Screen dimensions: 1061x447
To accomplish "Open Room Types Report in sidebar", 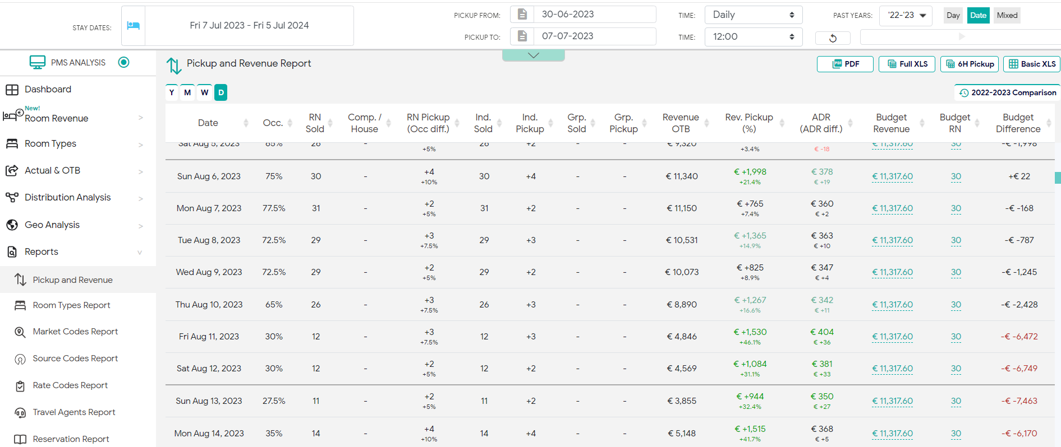I will pyautogui.click(x=71, y=305).
